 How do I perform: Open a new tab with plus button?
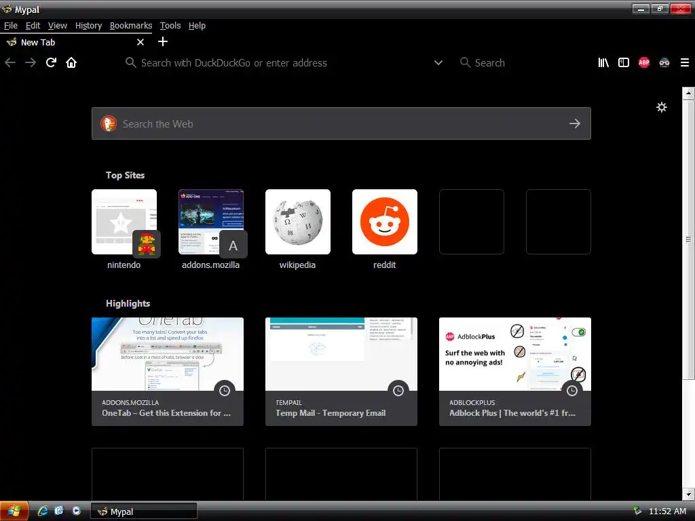click(163, 41)
